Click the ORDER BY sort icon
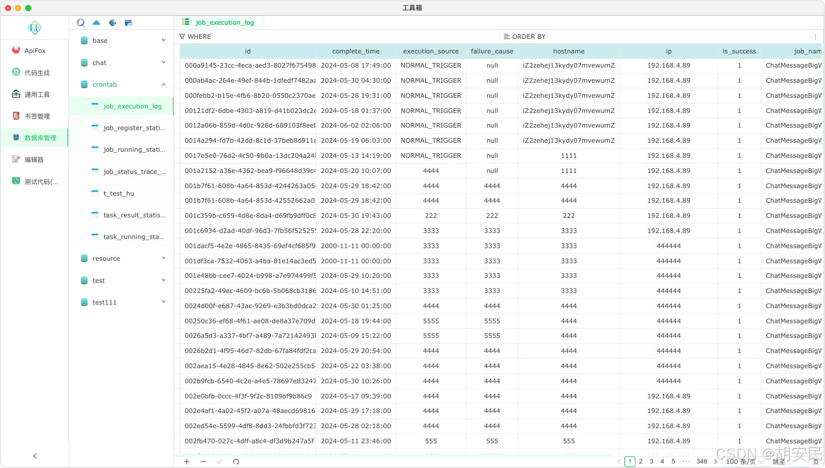Screen dimensions: 825x468 (507, 37)
